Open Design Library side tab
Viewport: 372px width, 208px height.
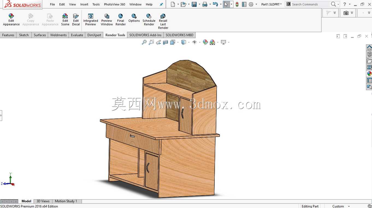[369, 54]
